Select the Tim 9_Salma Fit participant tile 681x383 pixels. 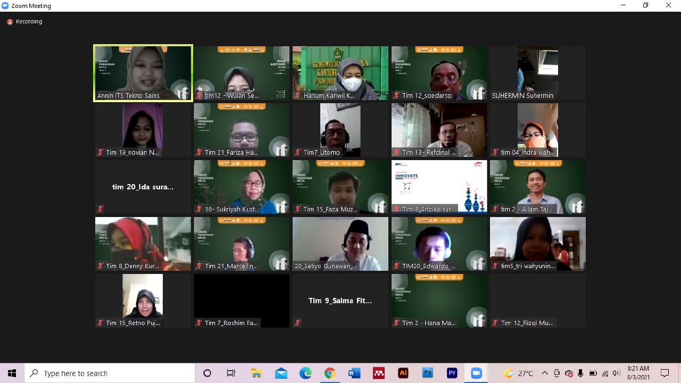coord(340,301)
